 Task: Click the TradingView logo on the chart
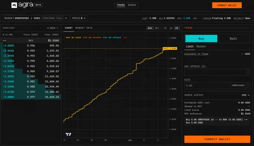(68, 134)
